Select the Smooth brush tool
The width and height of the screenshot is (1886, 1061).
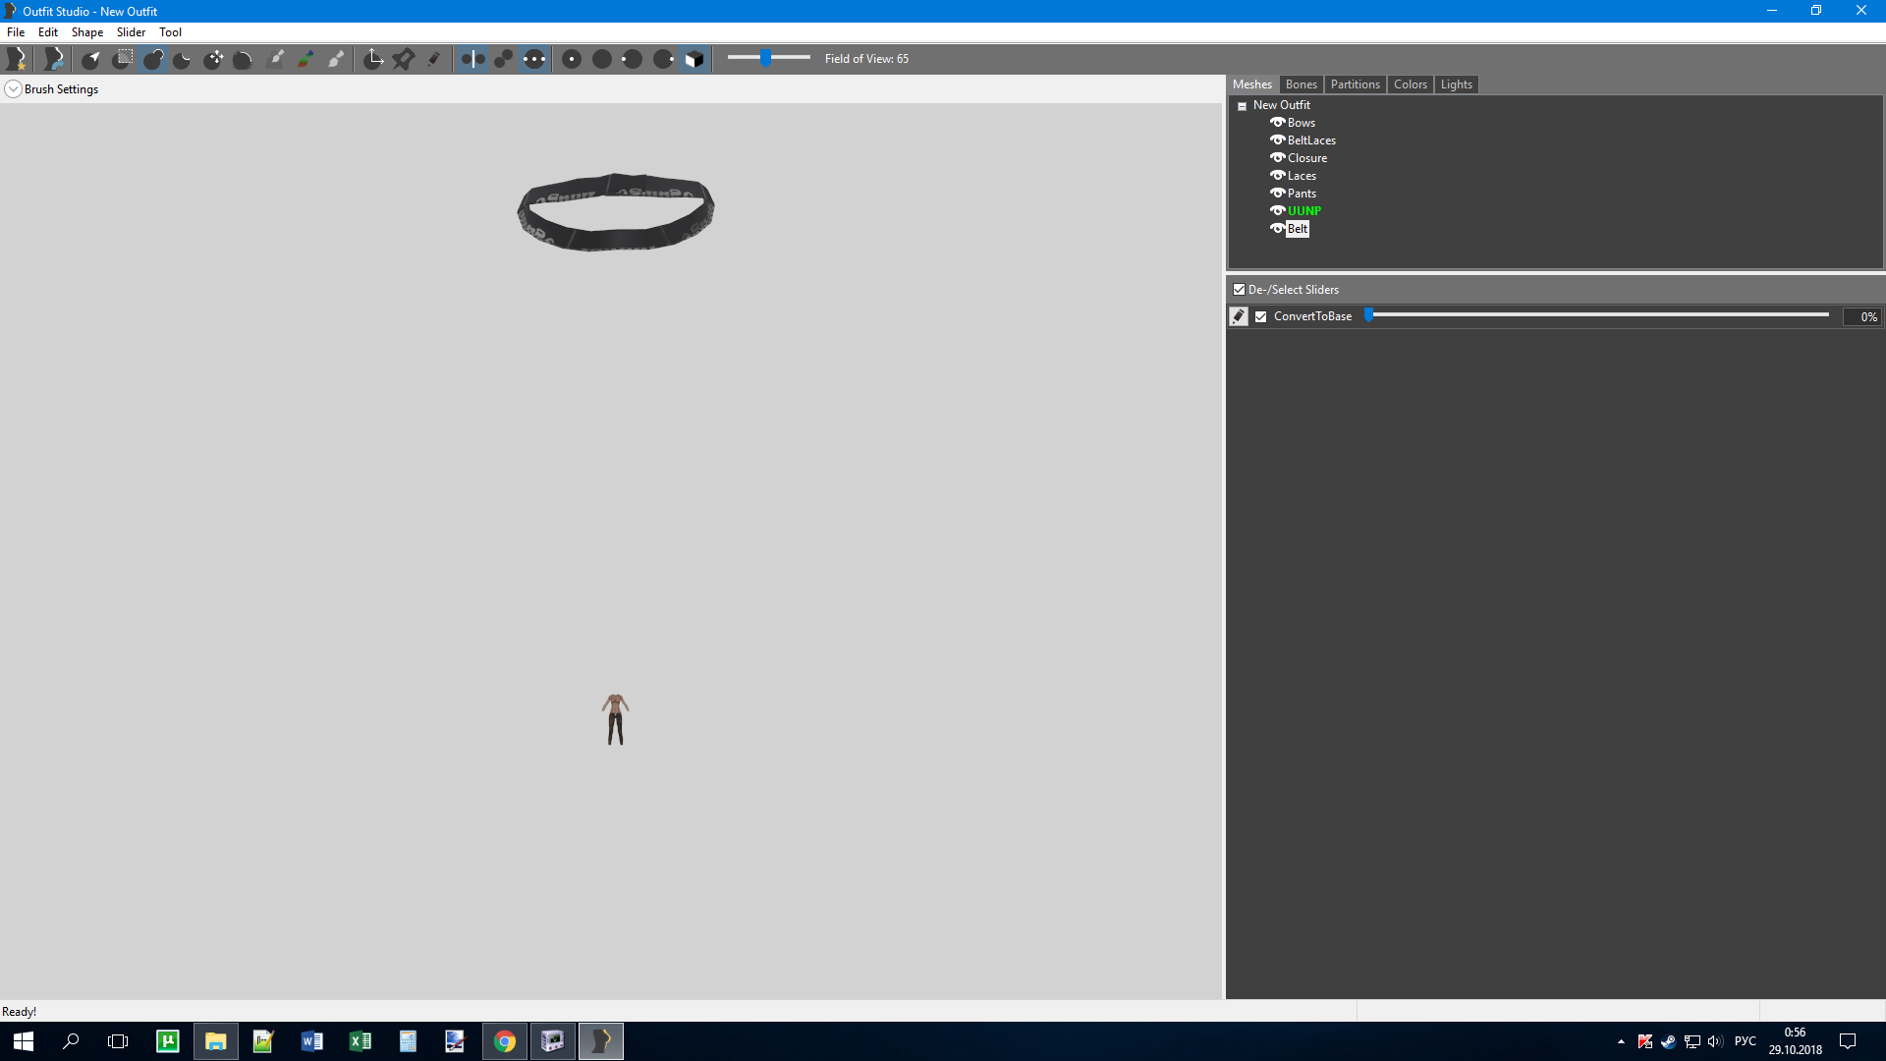click(x=243, y=59)
